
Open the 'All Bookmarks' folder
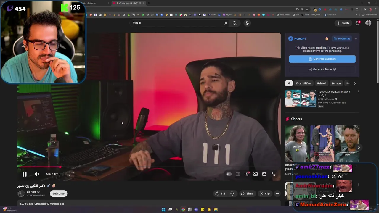click(x=370, y=15)
